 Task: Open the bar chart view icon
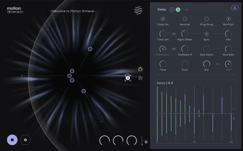click(x=235, y=8)
